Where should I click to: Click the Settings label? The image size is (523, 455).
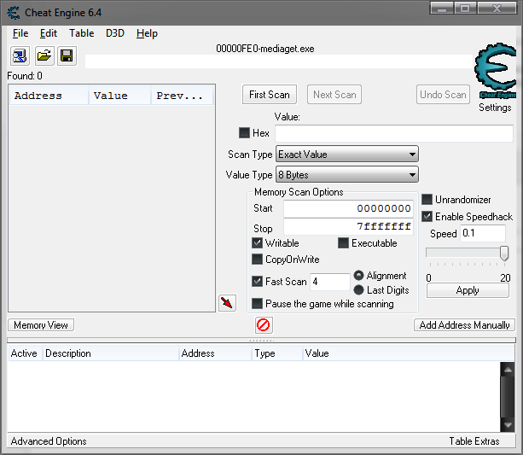coord(495,108)
